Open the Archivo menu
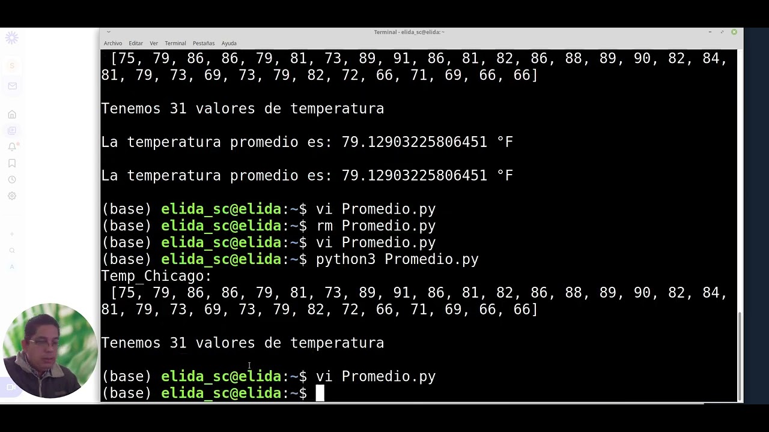Viewport: 769px width, 432px height. [x=113, y=43]
